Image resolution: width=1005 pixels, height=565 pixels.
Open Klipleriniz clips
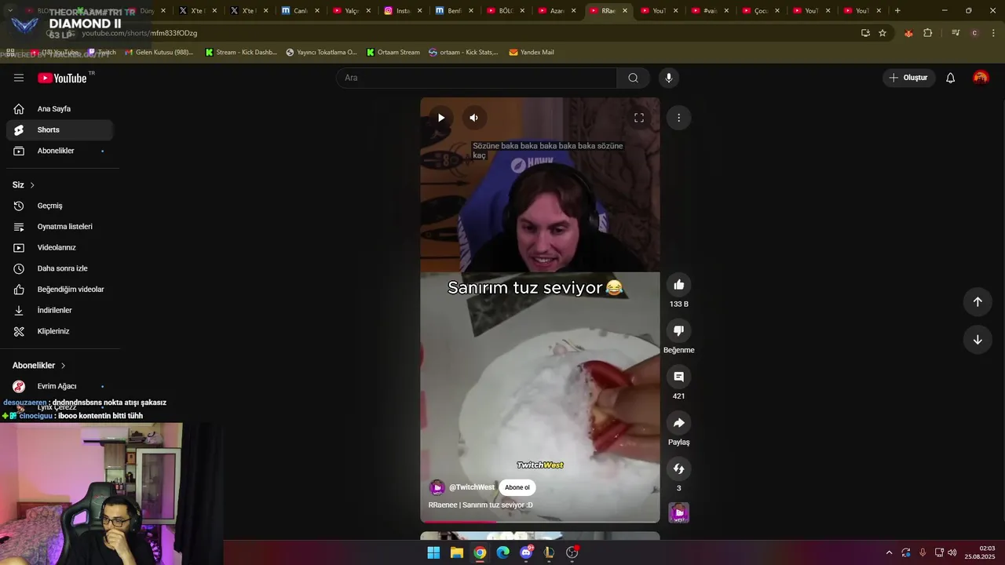pos(60,331)
